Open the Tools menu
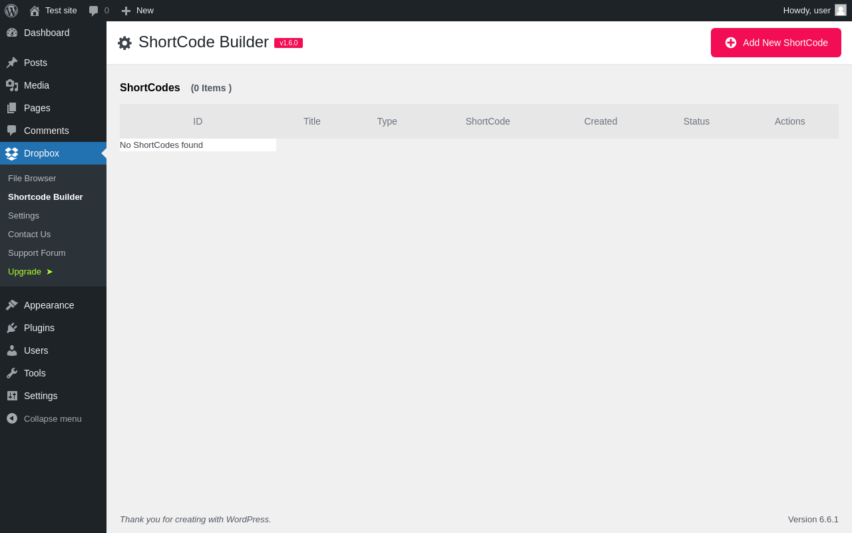852x533 pixels. click(x=53, y=373)
